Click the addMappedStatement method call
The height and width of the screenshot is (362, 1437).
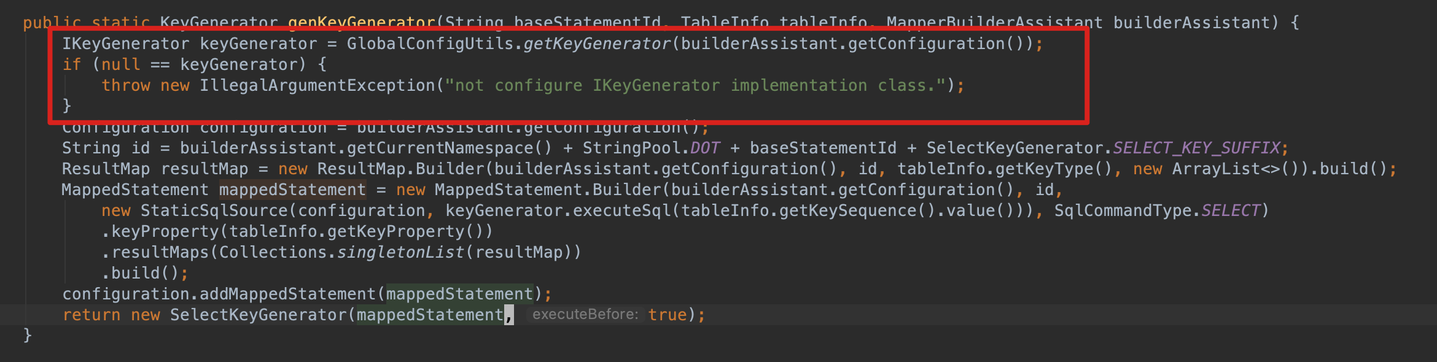click(287, 295)
